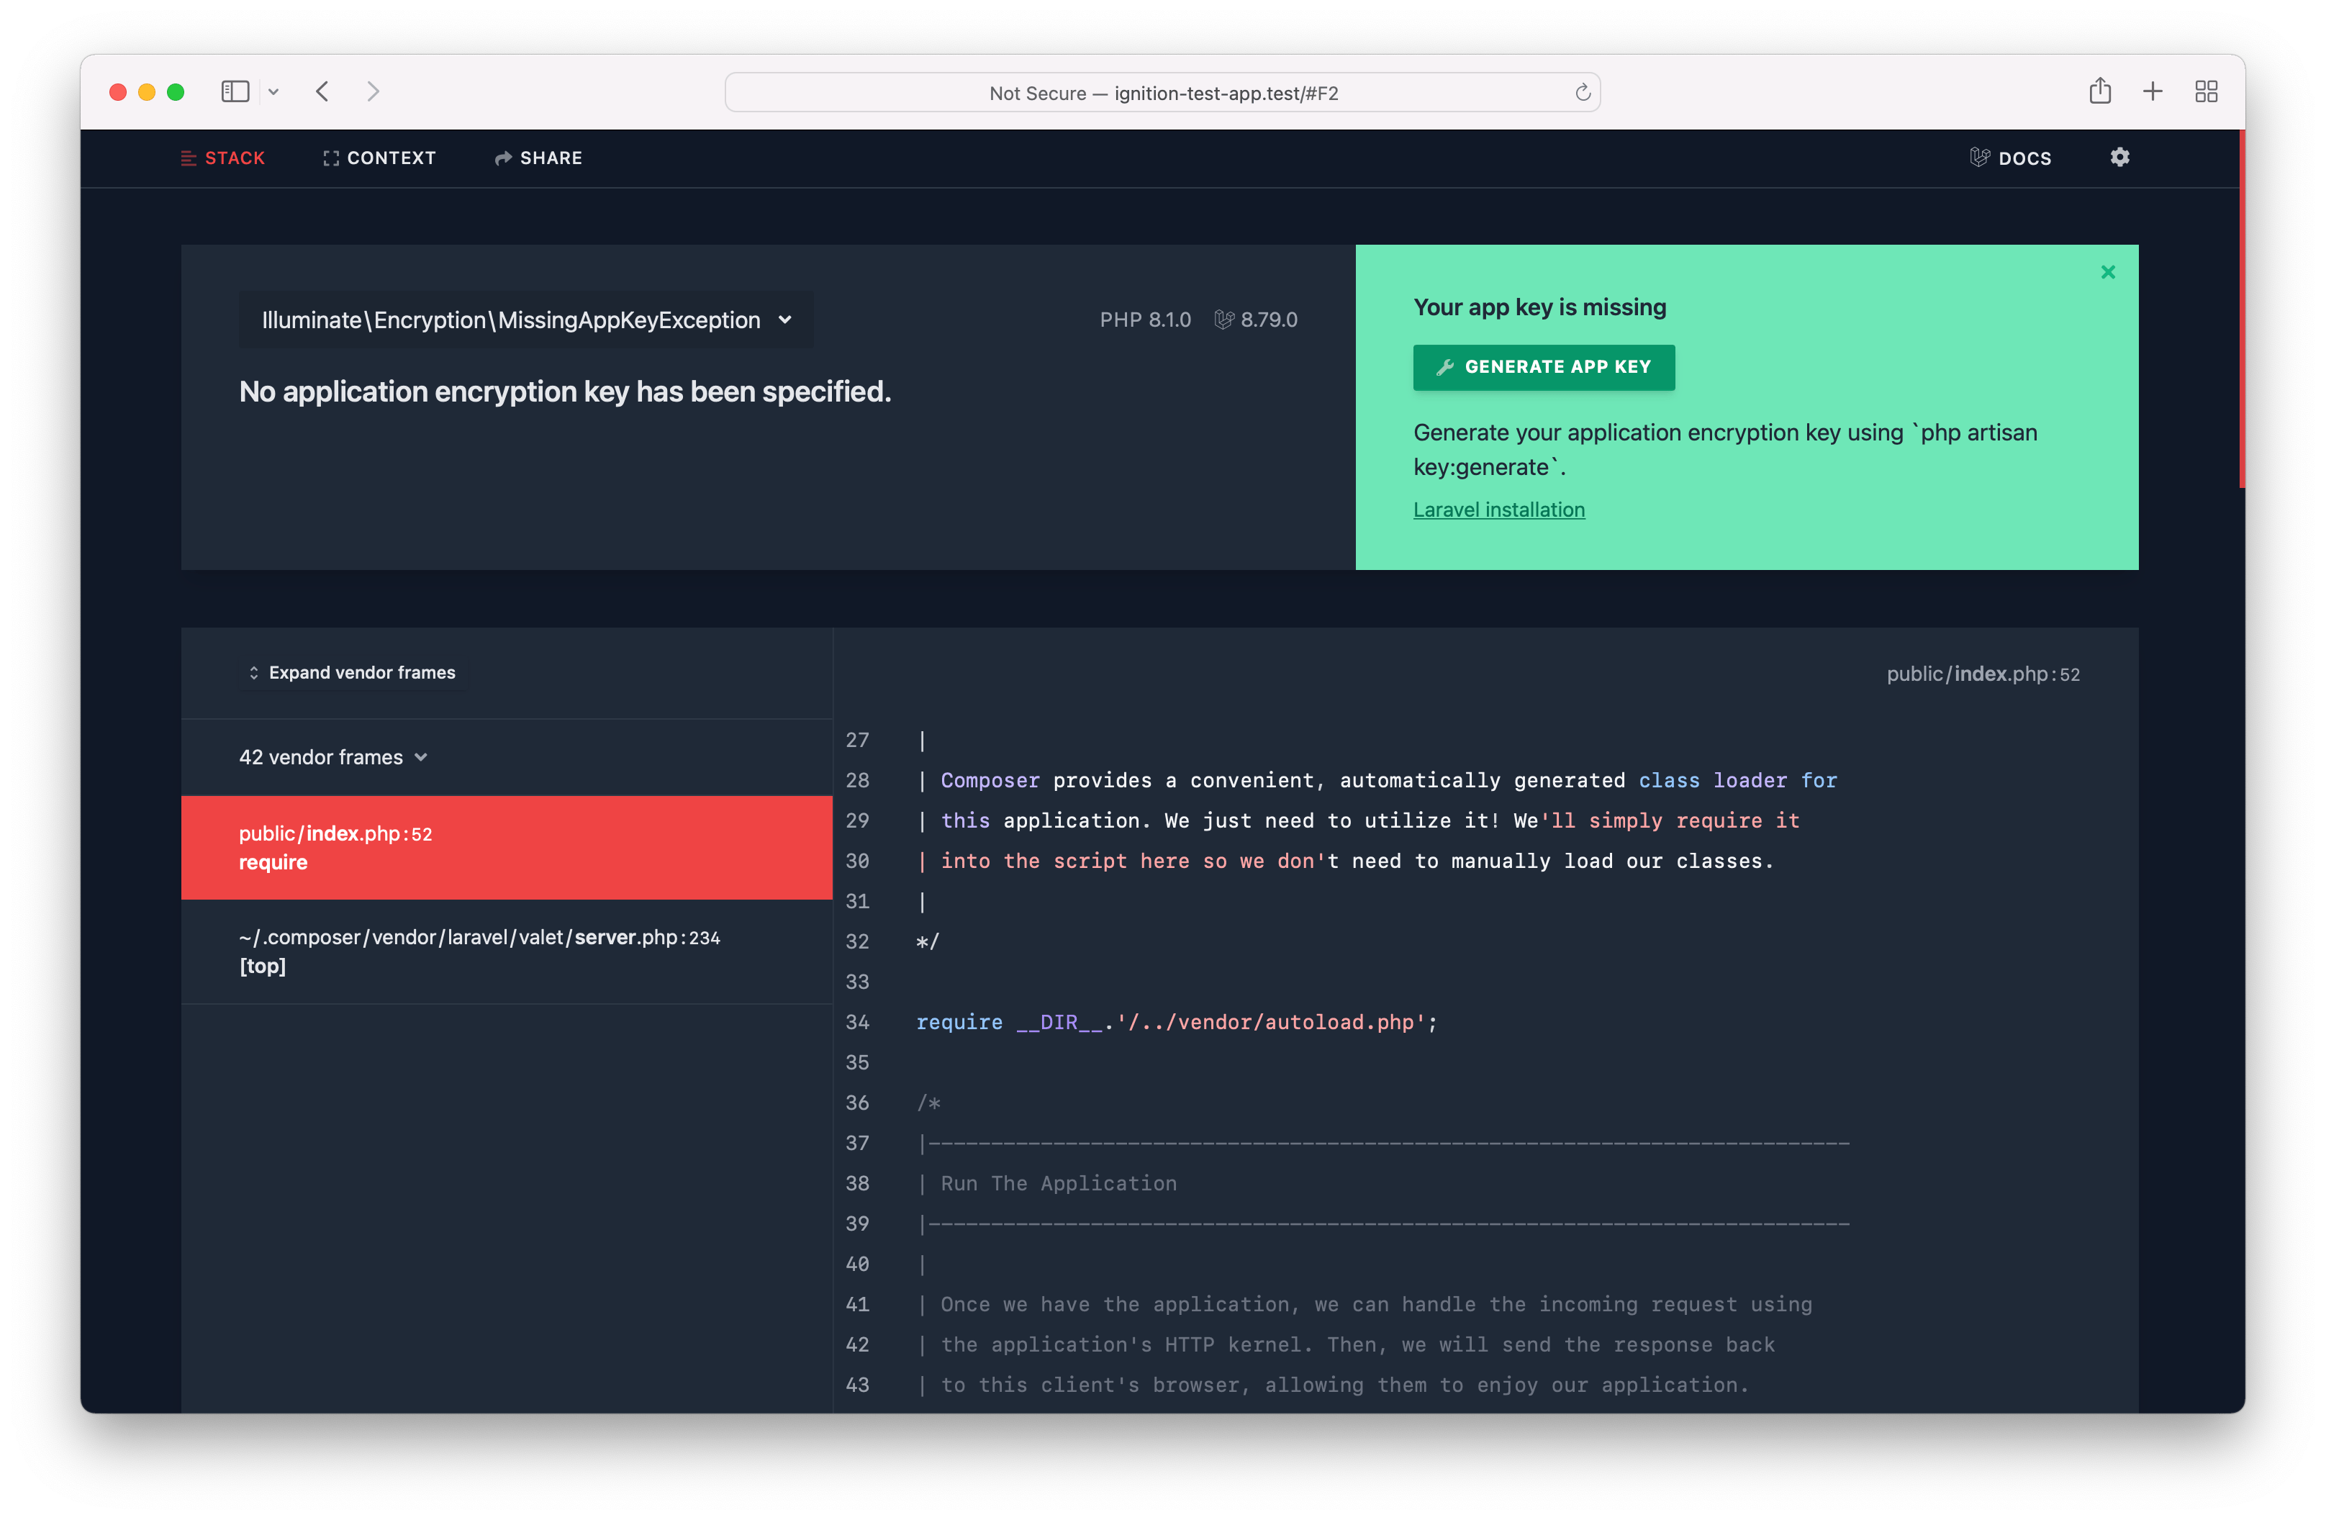Toggle Safari sidebar icon
Viewport: 2326px width, 1520px height.
235,92
